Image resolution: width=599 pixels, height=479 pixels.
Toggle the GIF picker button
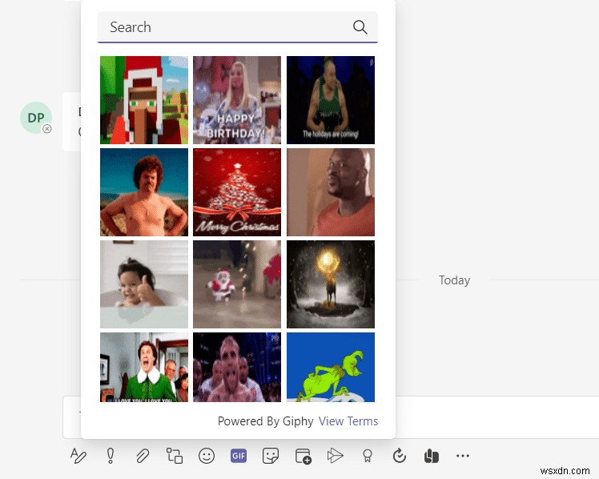point(239,456)
